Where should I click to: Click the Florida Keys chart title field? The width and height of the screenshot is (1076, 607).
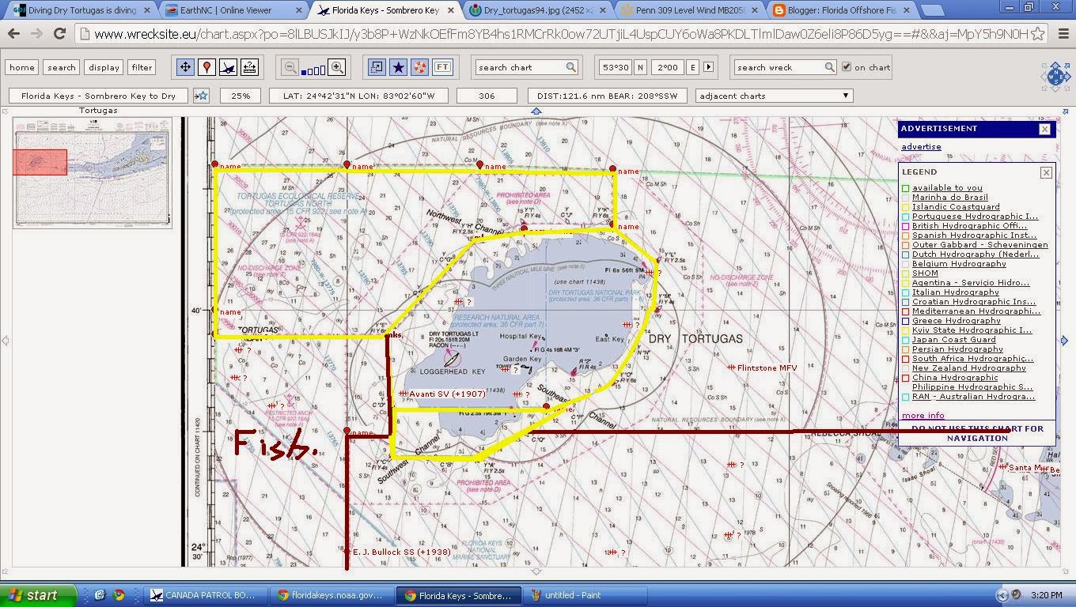click(x=98, y=96)
